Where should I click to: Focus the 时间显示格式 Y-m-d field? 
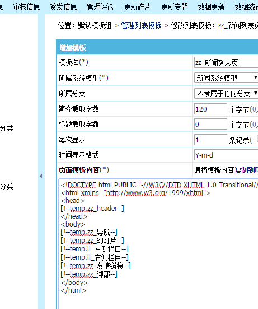(226, 155)
